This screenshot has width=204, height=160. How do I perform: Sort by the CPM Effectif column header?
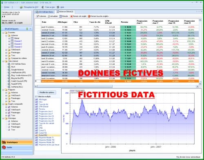pos(112,22)
